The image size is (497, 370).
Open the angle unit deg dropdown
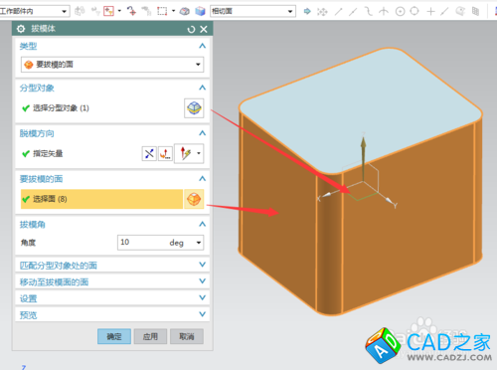click(199, 243)
